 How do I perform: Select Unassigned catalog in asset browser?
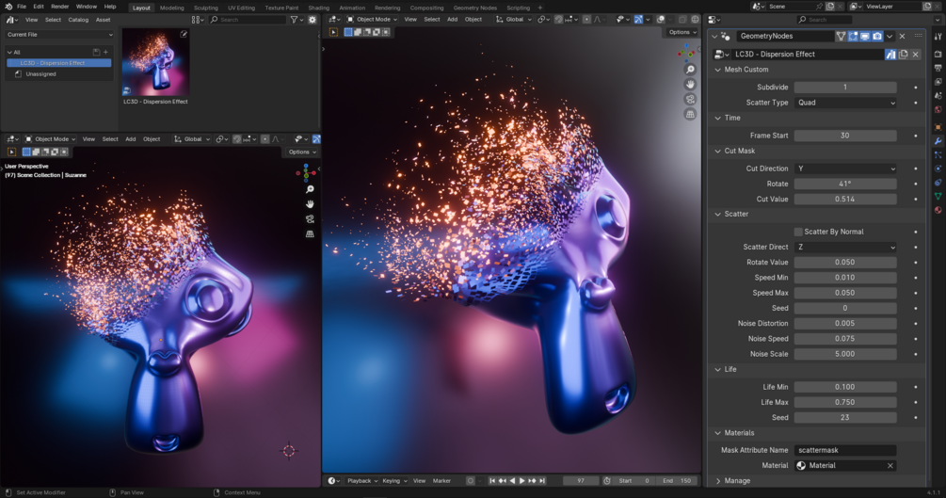click(x=40, y=74)
